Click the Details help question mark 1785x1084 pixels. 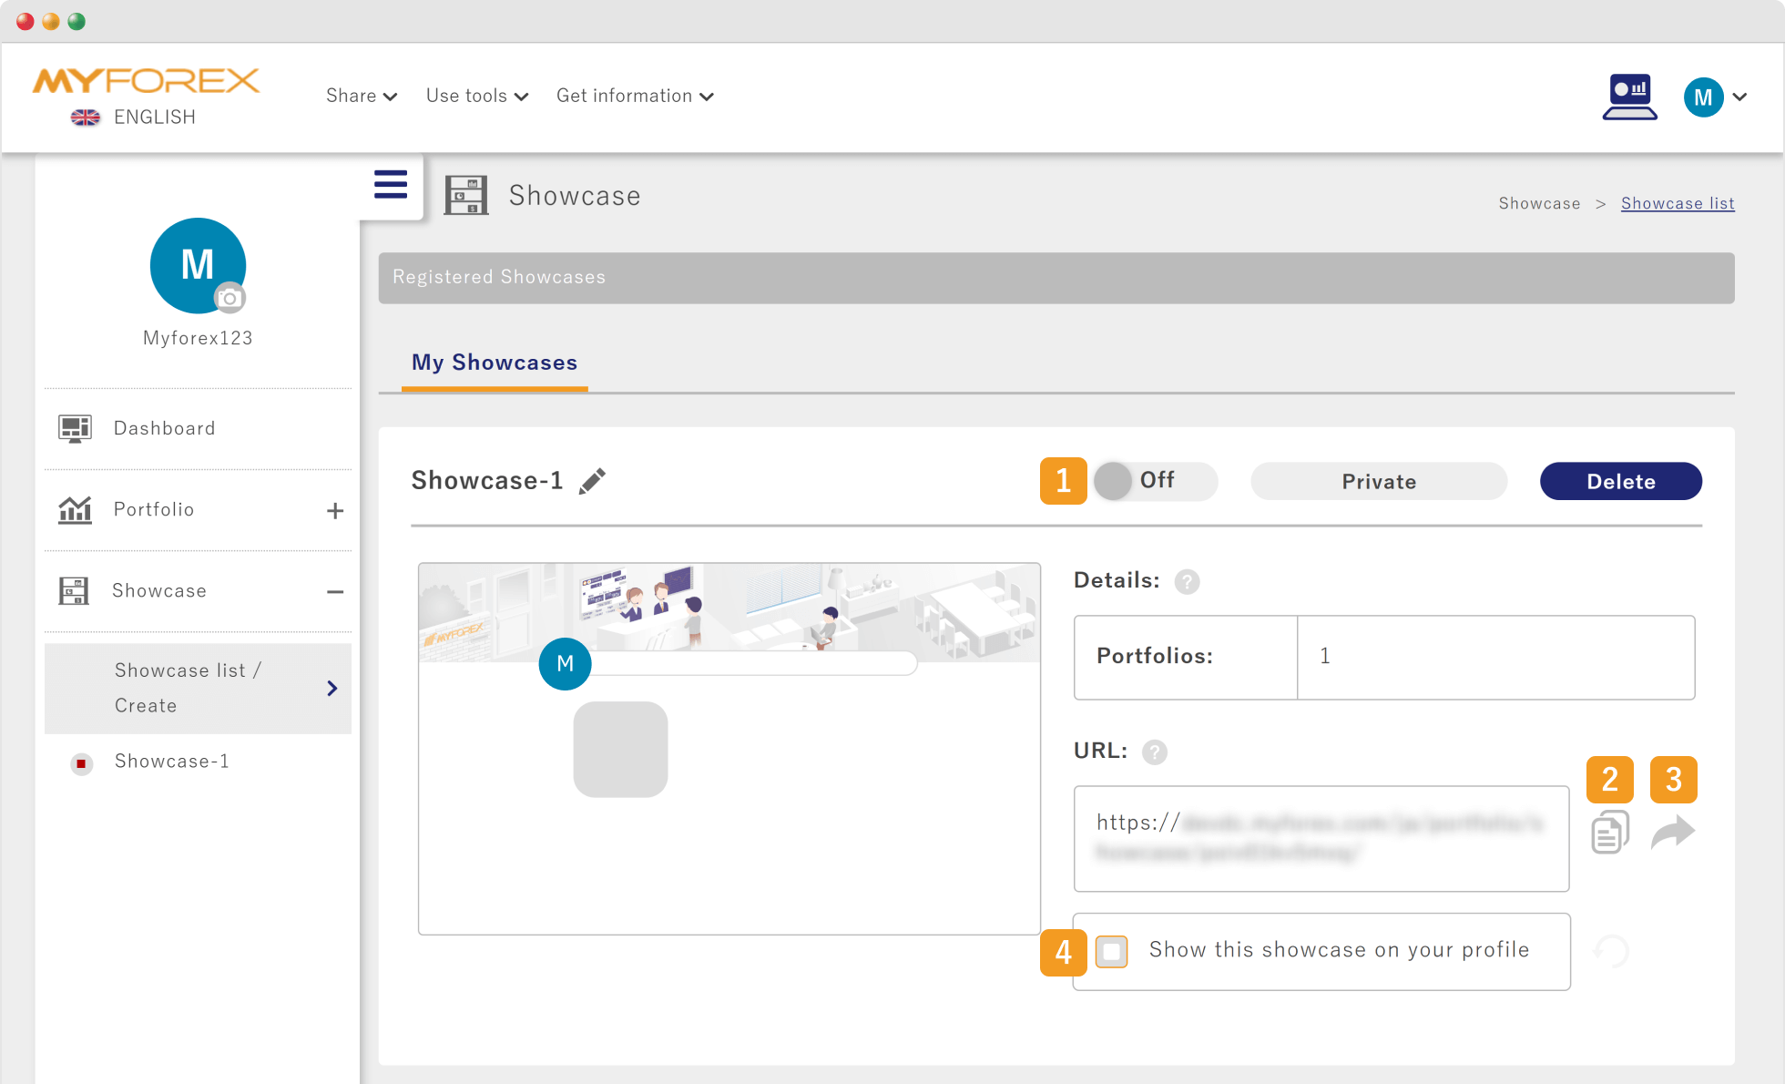[1187, 581]
